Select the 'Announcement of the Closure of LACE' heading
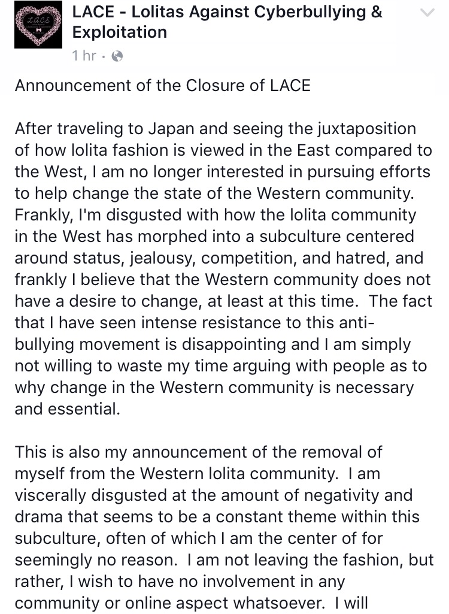 (x=162, y=86)
